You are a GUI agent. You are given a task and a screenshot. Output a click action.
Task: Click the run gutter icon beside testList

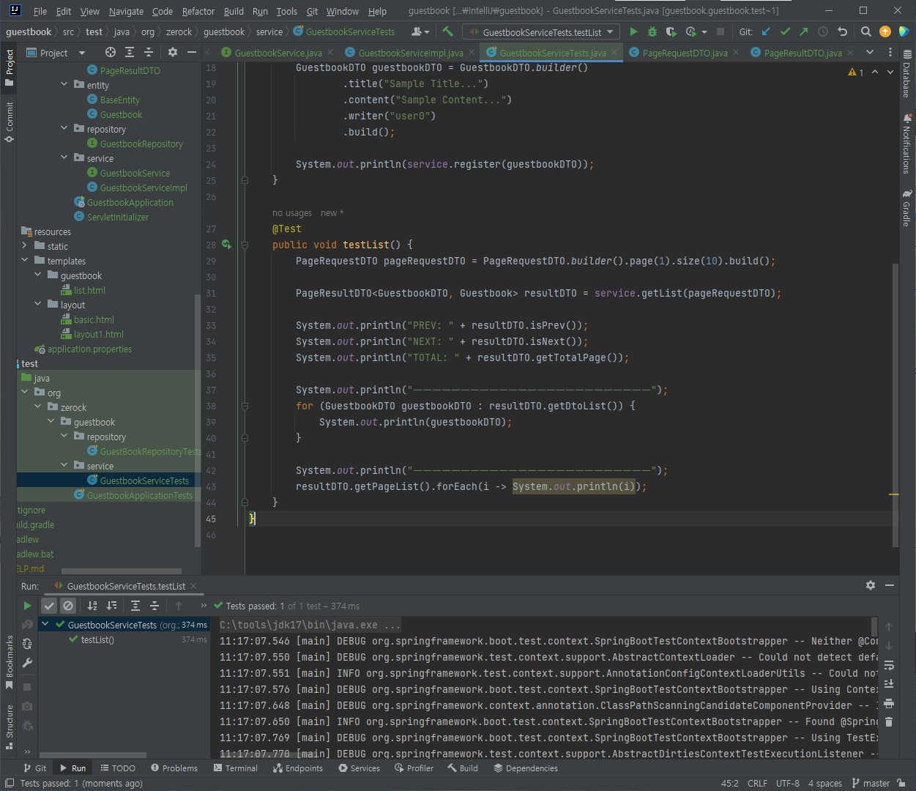227,245
